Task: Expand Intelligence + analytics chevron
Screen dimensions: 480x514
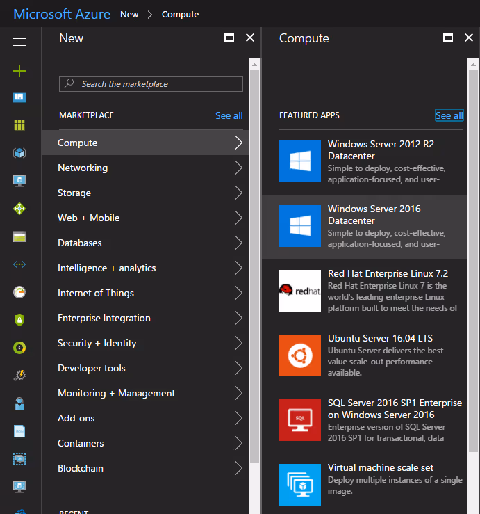Action: [239, 268]
